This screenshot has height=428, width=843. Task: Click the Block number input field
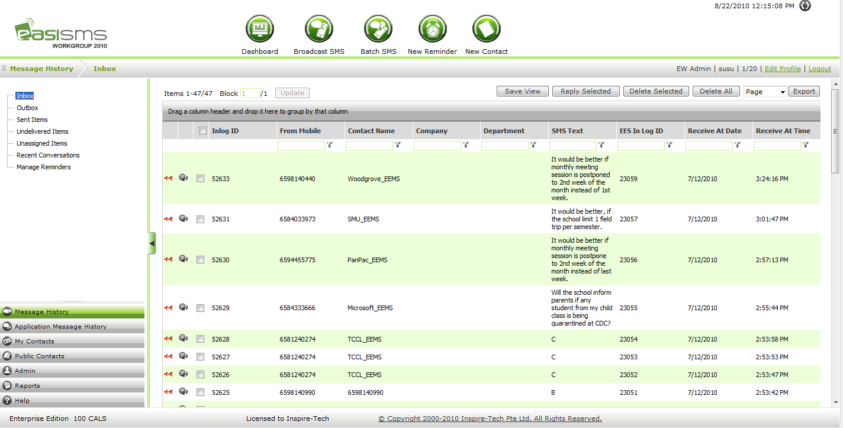point(250,94)
